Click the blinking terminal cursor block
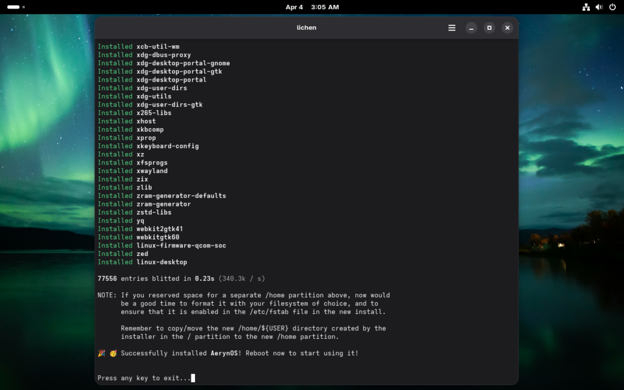Viewport: 624px width, 390px height. pos(193,378)
